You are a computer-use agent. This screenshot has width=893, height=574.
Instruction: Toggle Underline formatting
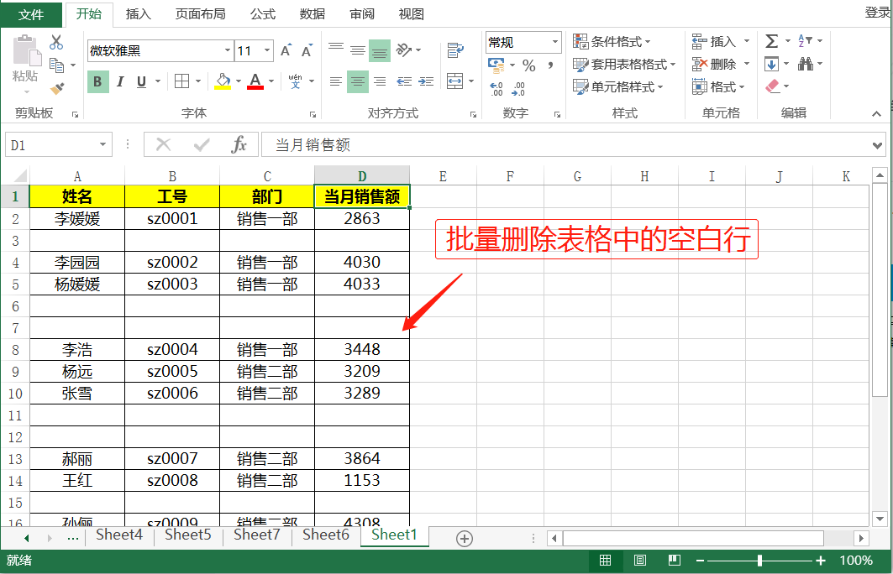pos(142,81)
